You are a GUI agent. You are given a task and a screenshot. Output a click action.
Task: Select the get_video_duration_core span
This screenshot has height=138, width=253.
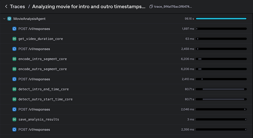pos(40,39)
